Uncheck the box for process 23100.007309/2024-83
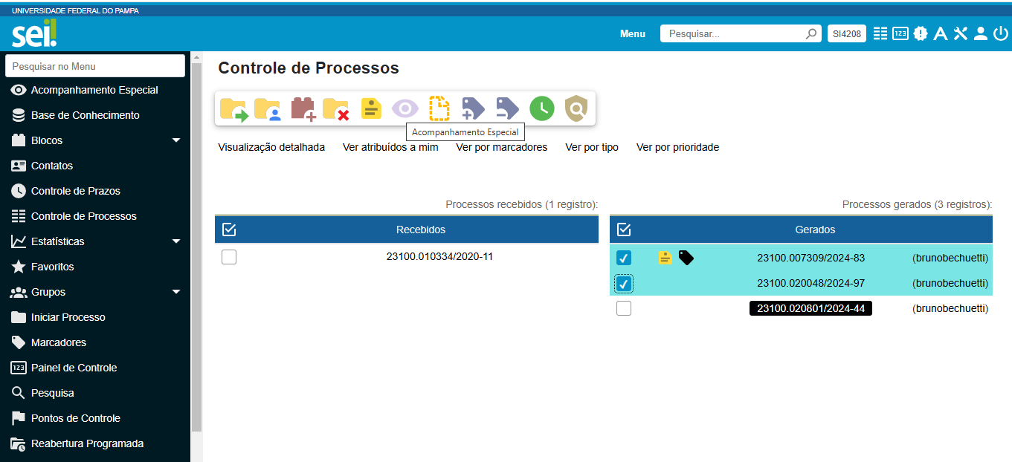The image size is (1012, 462). point(624,258)
